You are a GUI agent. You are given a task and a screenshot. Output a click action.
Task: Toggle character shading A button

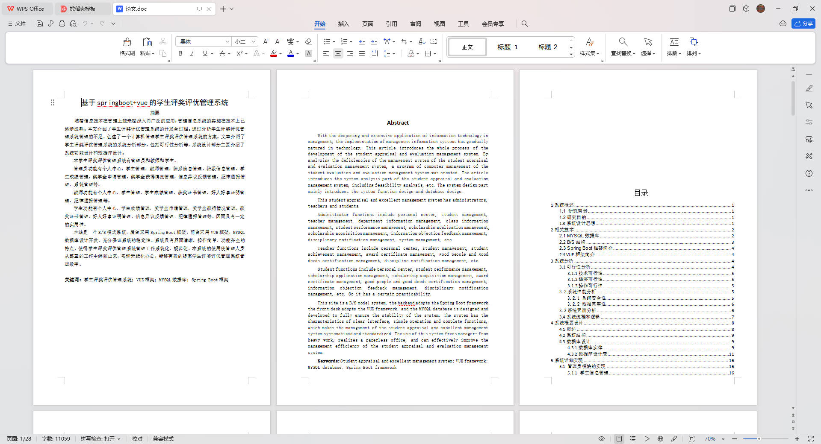click(x=309, y=53)
